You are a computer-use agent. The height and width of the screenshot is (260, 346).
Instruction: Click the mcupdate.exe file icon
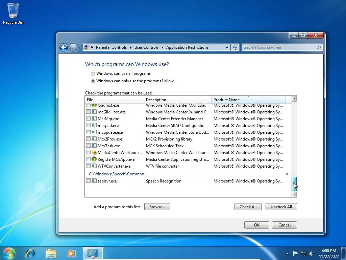(x=94, y=132)
